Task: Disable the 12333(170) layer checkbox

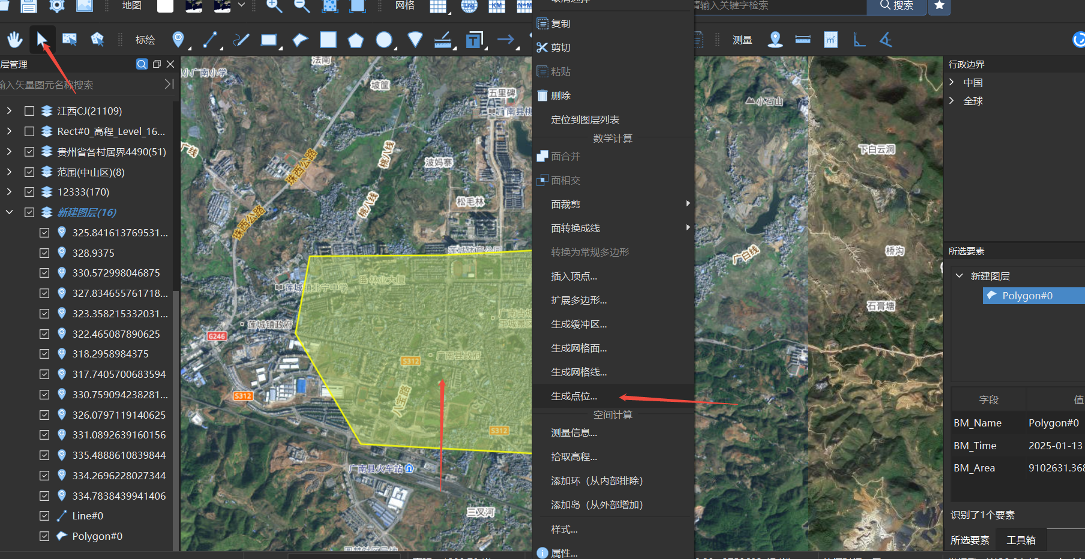Action: pos(29,192)
